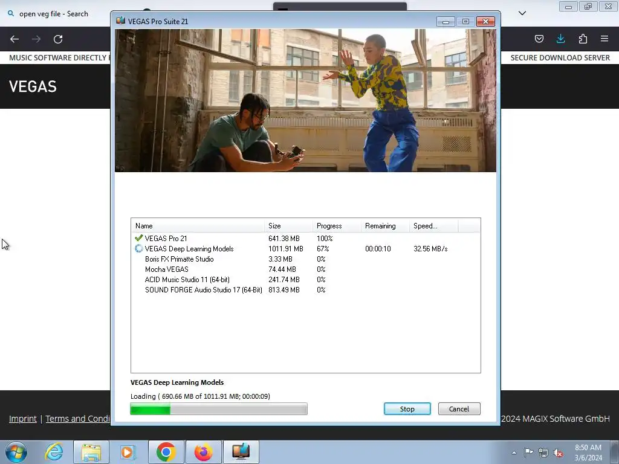Screen dimensions: 619x464
Task: Minimize the Firefox browser window
Action: (568, 7)
